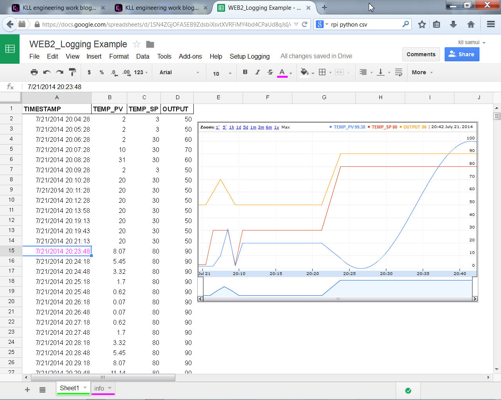Click the Add Sheet plus icon
Screen dimensions: 501x400
point(27,389)
